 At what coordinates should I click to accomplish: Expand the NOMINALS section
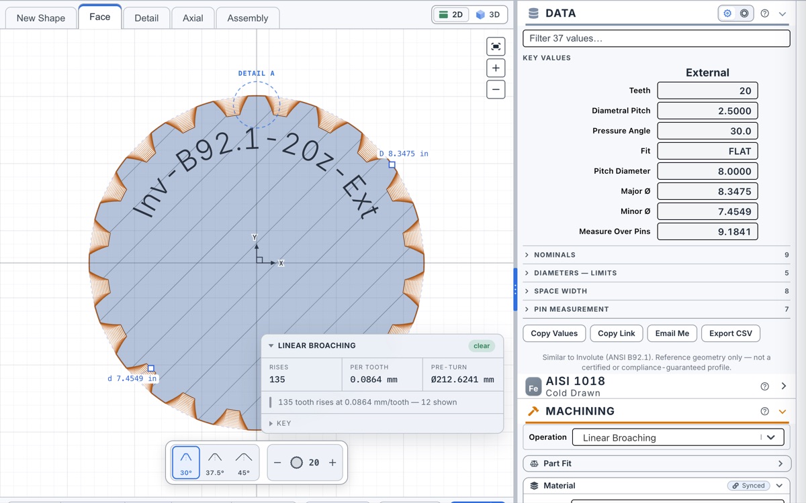(656, 255)
